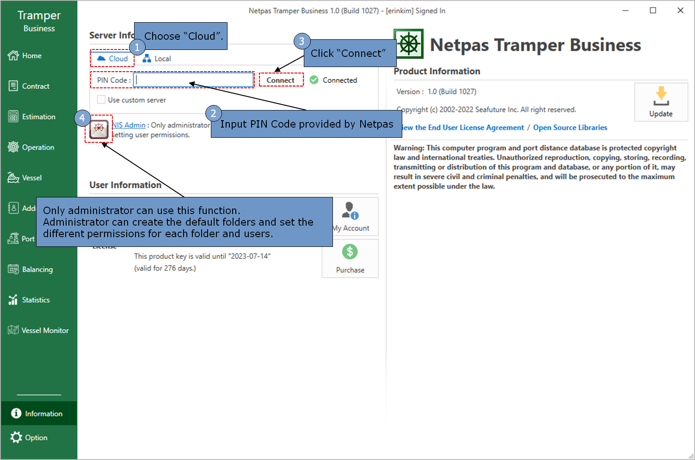
Task: Open the Home section in the sidebar
Action: pos(25,55)
